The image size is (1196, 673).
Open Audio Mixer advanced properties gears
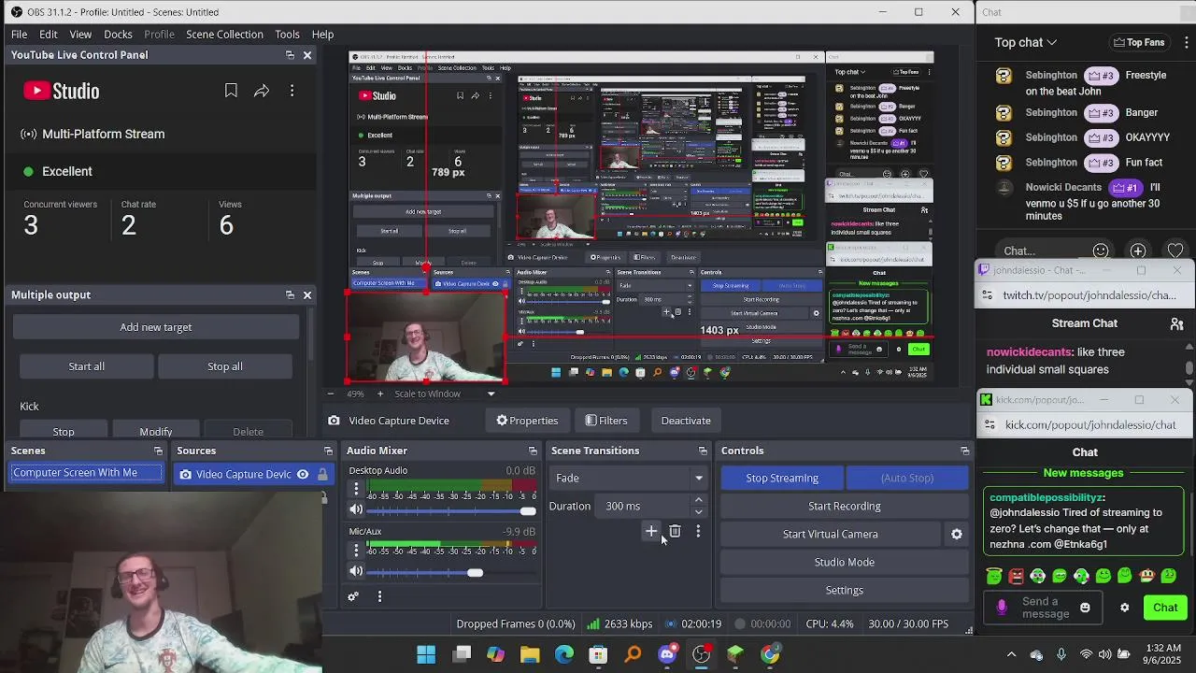click(353, 596)
